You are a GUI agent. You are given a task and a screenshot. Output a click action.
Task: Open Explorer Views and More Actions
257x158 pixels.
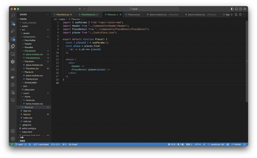click(x=47, y=14)
